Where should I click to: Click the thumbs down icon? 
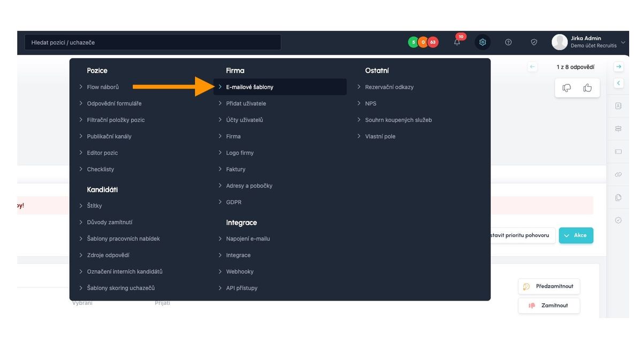pos(567,88)
